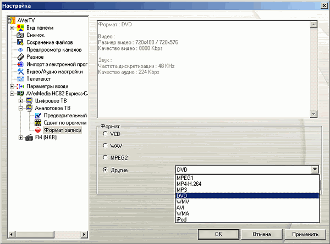Expand the Параметры входа tree node

(x=12, y=86)
